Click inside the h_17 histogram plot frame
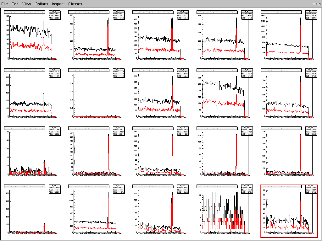322x241 pixels. coord(97,211)
